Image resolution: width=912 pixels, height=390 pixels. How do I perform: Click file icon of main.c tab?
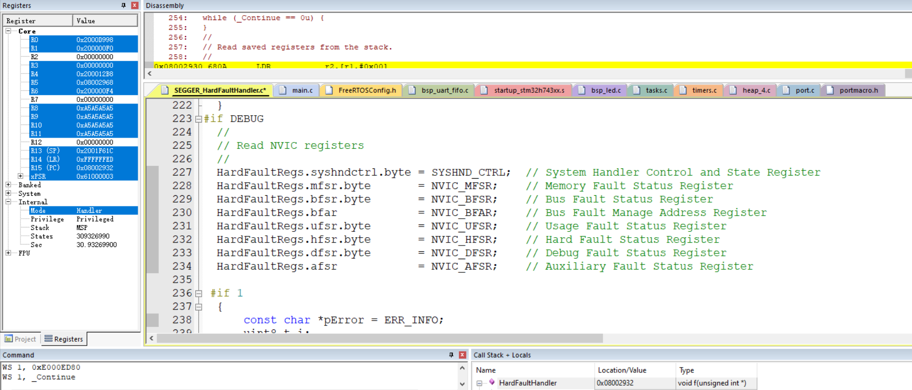click(283, 90)
